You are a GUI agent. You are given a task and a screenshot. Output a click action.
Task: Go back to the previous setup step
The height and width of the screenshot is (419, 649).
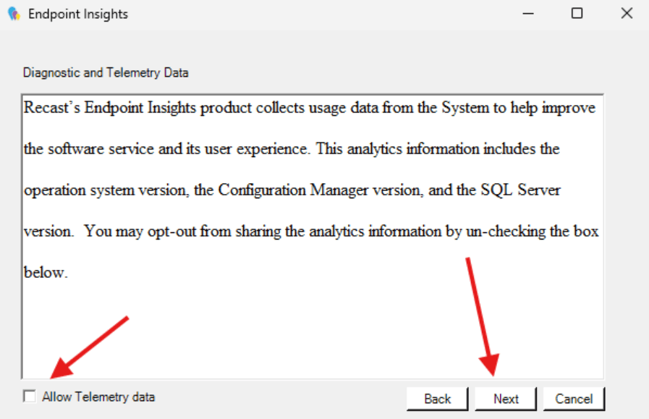[437, 398]
